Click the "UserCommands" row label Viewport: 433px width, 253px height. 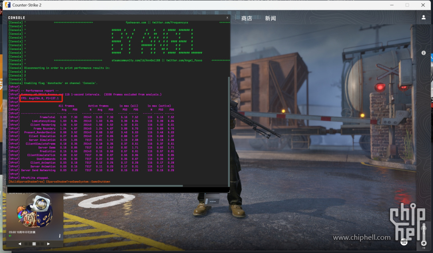(x=46, y=159)
